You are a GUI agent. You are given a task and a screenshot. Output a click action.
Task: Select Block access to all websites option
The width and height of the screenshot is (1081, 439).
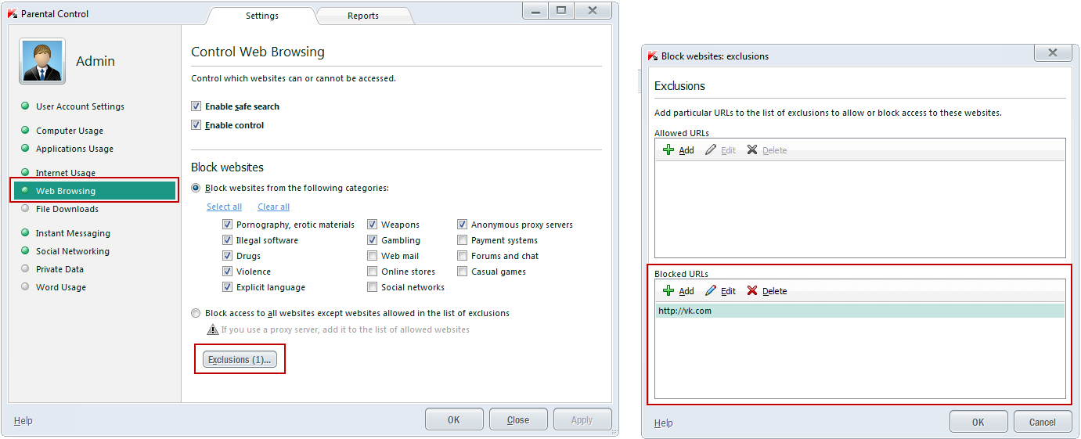(196, 313)
